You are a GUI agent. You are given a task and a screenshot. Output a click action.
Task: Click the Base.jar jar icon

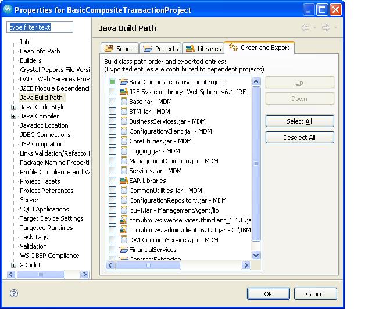click(124, 102)
